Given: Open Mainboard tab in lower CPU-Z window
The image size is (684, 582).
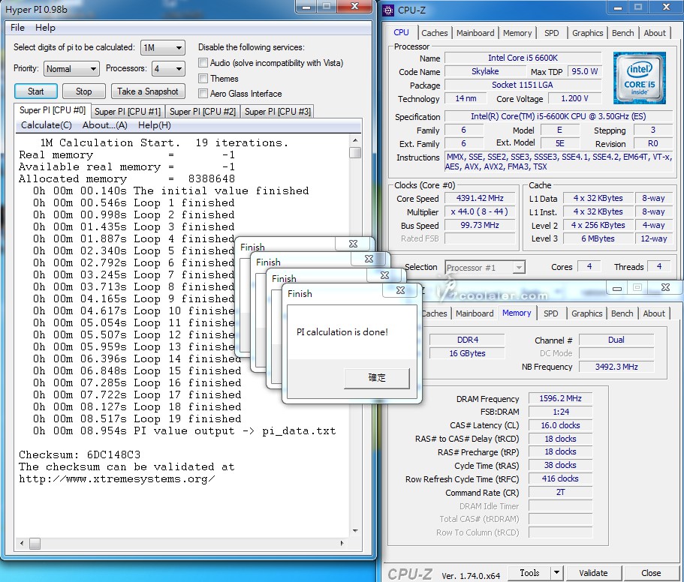Looking at the screenshot, I should [475, 313].
